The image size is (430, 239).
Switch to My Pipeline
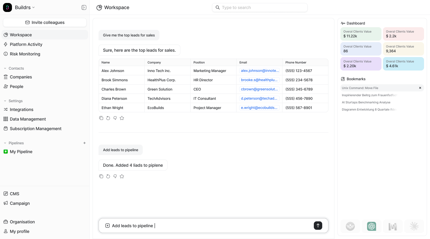(x=21, y=151)
